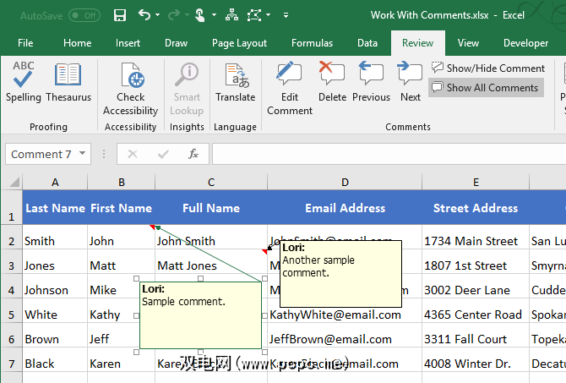Image resolution: width=566 pixels, height=383 pixels.
Task: Toggle the AutoSave switch
Action: [84, 15]
